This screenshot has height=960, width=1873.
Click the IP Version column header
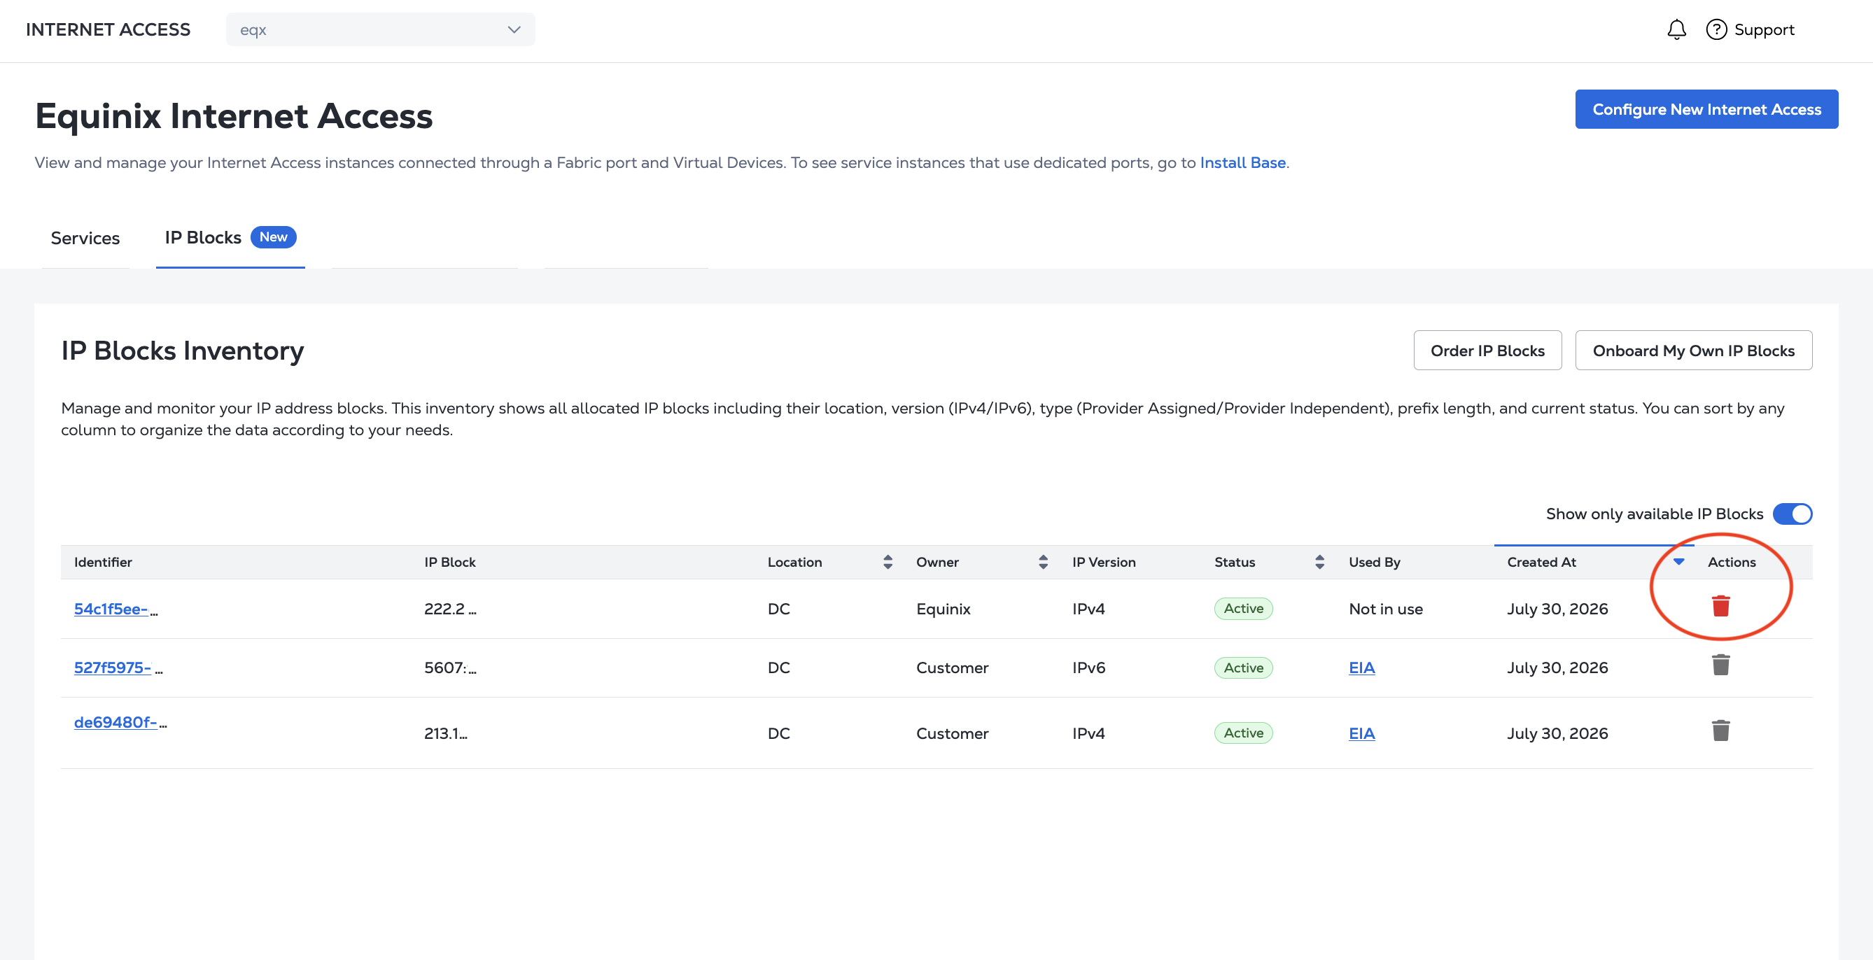(x=1103, y=562)
